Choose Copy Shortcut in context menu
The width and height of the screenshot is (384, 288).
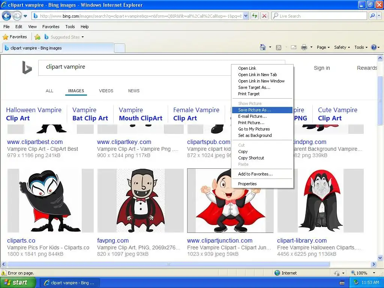click(x=262, y=158)
